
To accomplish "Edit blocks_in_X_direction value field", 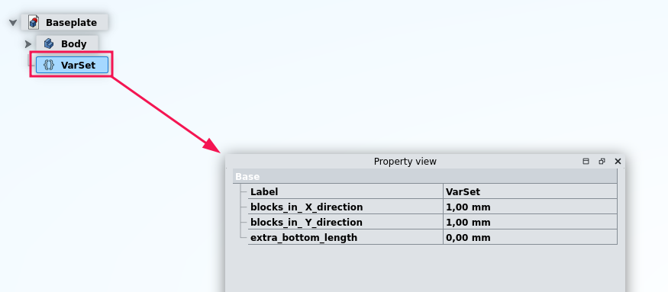I will pyautogui.click(x=530, y=207).
